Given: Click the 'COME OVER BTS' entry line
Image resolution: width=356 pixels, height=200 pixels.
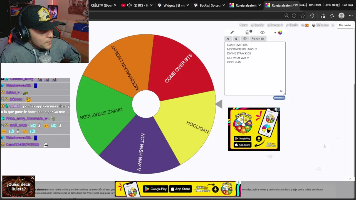Looking at the screenshot, I should point(237,45).
